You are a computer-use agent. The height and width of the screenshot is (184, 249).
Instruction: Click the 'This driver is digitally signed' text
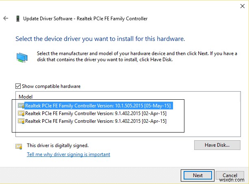(x=57, y=145)
